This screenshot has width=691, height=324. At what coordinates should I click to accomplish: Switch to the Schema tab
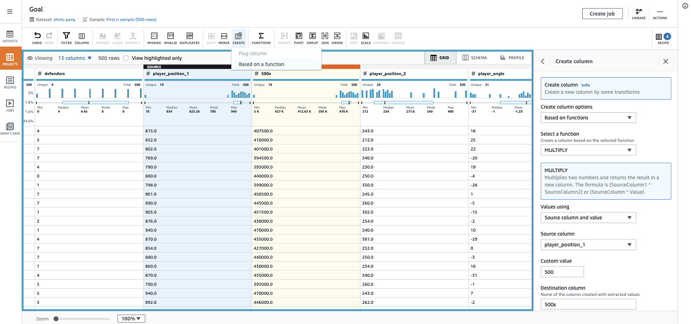click(474, 58)
